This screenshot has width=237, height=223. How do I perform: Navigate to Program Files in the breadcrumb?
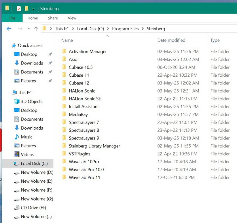(x=125, y=29)
